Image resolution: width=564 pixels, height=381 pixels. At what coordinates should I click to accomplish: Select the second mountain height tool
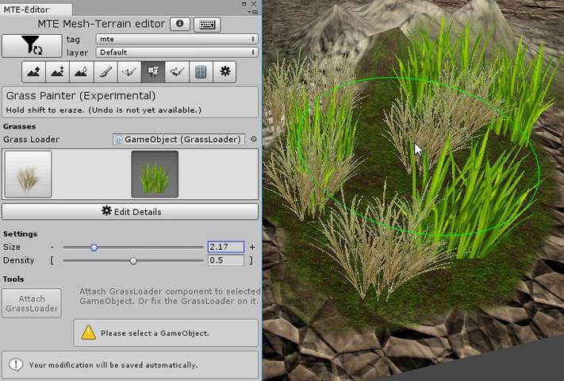(x=56, y=72)
